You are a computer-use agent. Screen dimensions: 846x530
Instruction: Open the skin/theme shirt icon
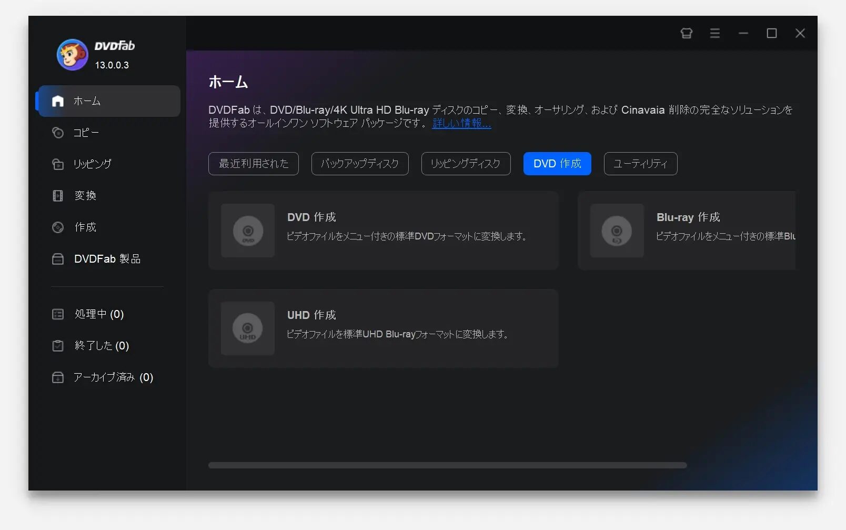tap(686, 33)
